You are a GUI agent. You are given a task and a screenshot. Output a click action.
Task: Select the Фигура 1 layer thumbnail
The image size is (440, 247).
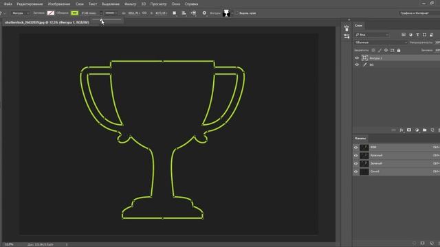(x=364, y=58)
